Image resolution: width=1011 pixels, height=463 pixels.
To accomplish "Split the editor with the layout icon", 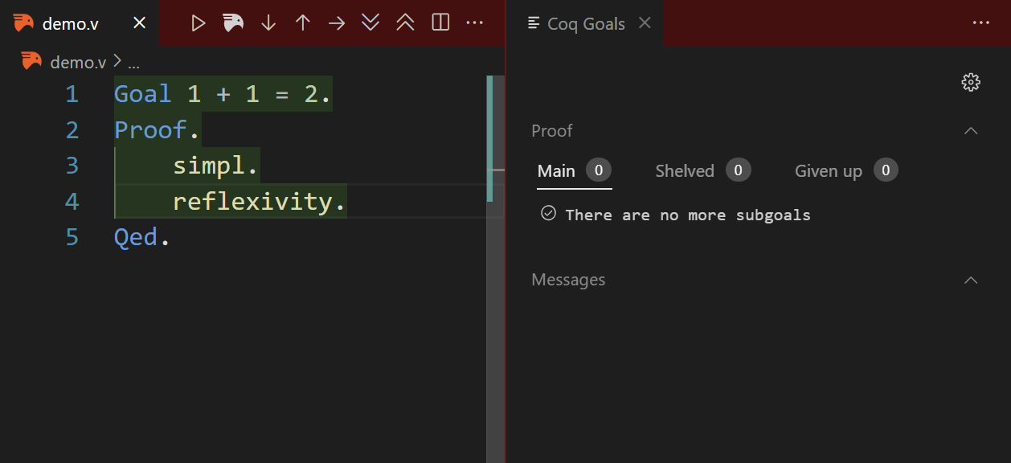I will tap(440, 23).
